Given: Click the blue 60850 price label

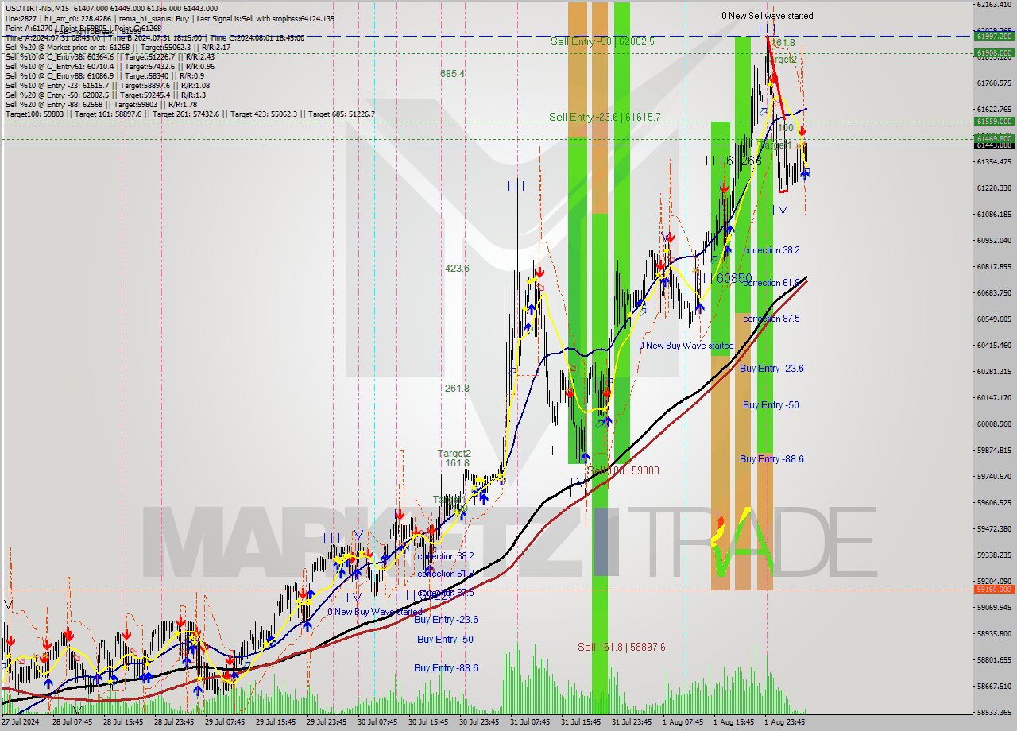Looking at the screenshot, I should (x=733, y=279).
